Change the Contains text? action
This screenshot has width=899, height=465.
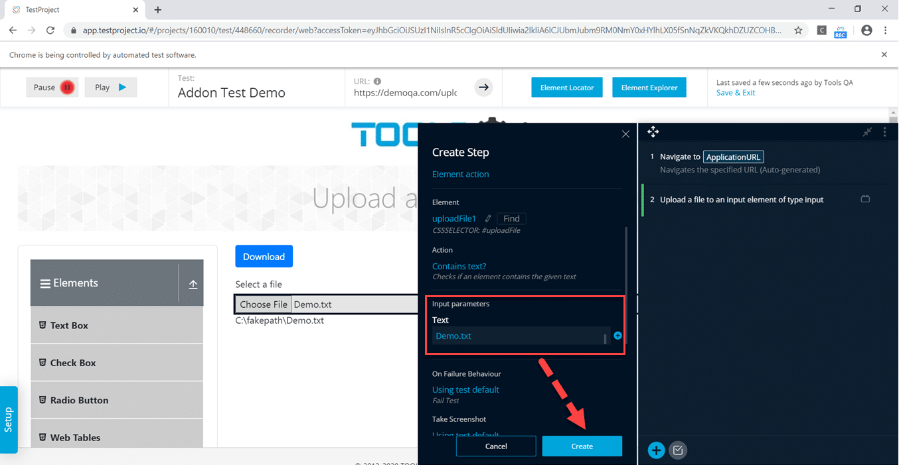tap(459, 267)
